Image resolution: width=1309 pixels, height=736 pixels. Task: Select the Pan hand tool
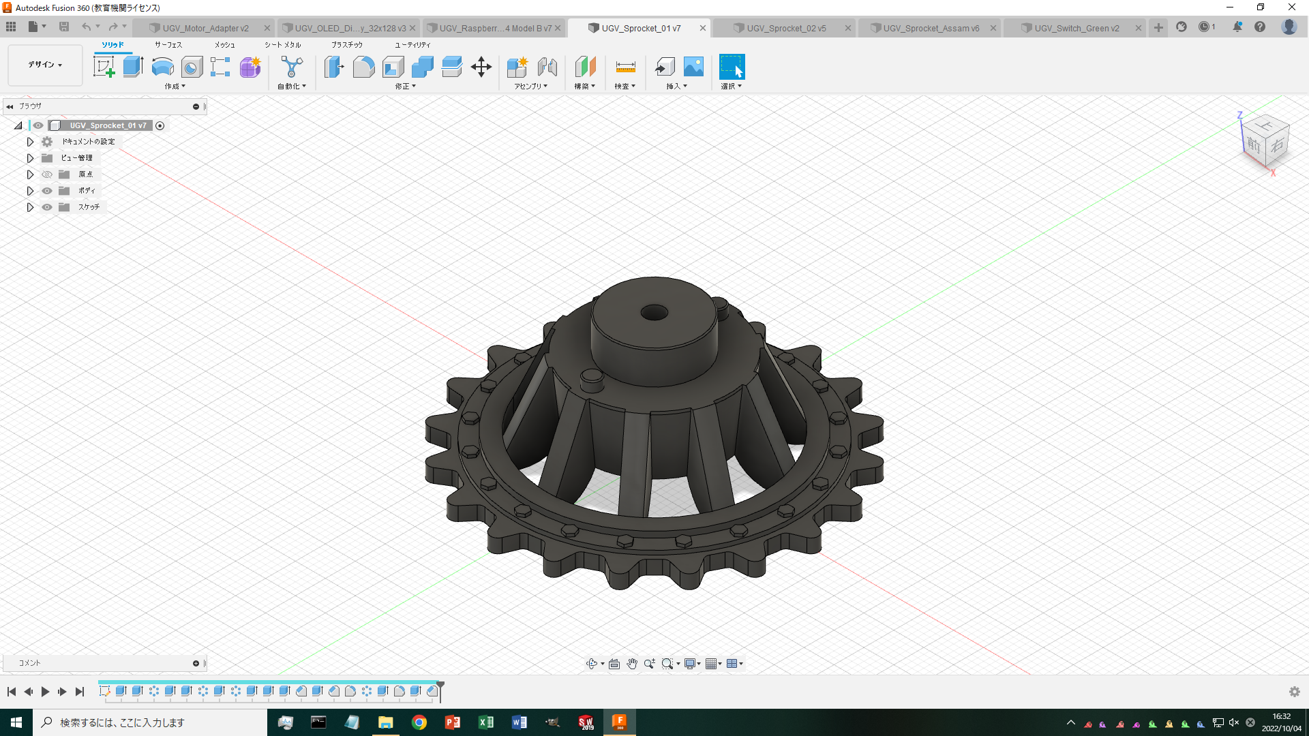[632, 664]
